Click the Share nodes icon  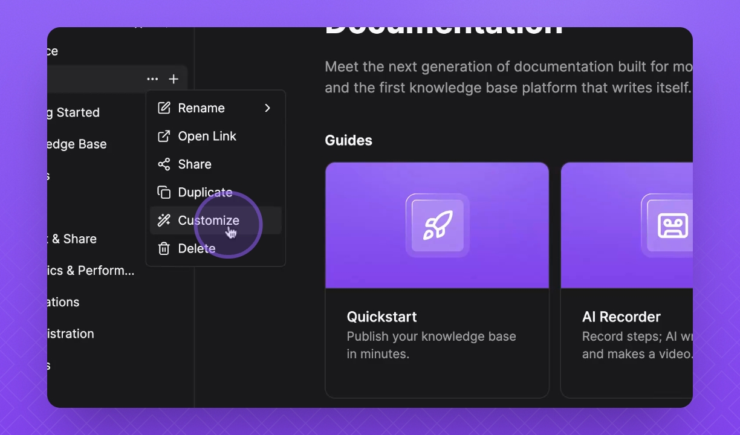point(164,164)
